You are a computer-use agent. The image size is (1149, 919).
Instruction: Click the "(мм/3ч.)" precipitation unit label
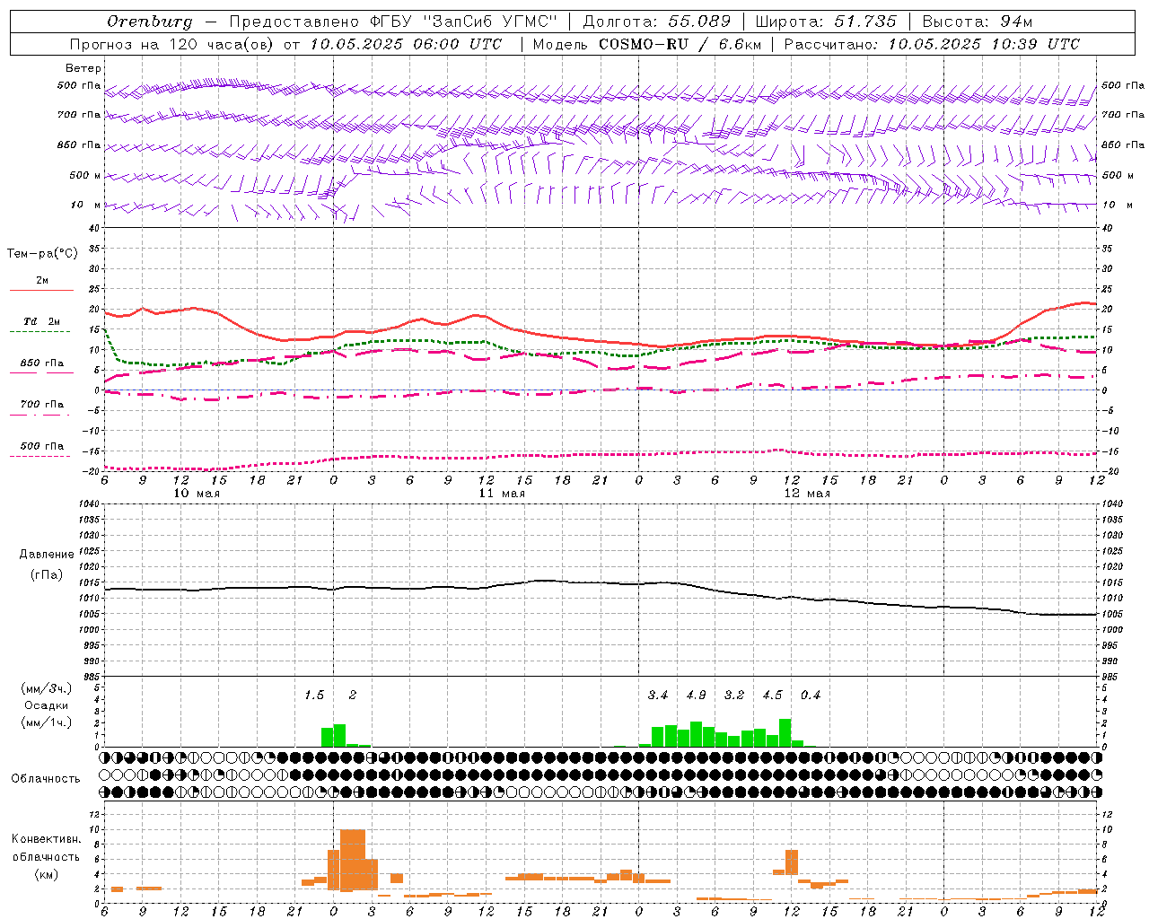(x=47, y=689)
